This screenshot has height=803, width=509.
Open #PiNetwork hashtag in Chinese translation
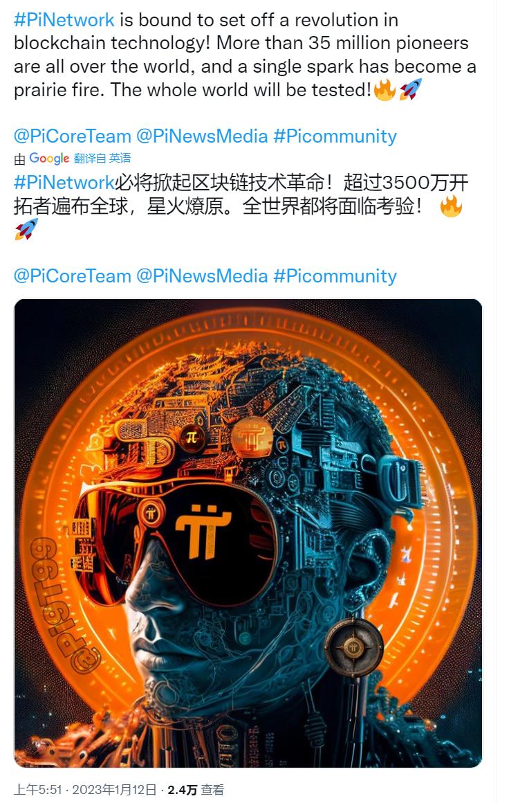click(x=64, y=182)
